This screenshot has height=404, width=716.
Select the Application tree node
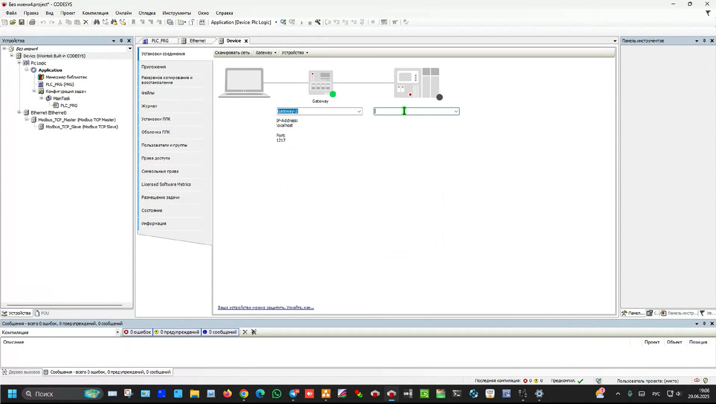point(50,70)
